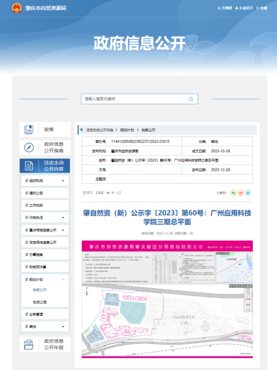Viewport: 277px width, 370px height.
Task: Open the 政策 section
Action: [x=45, y=129]
